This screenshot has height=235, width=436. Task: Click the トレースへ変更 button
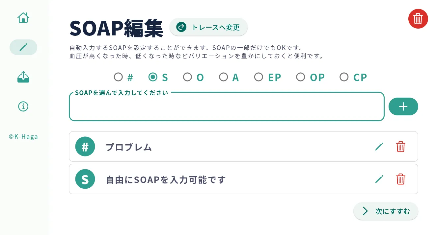tap(208, 27)
